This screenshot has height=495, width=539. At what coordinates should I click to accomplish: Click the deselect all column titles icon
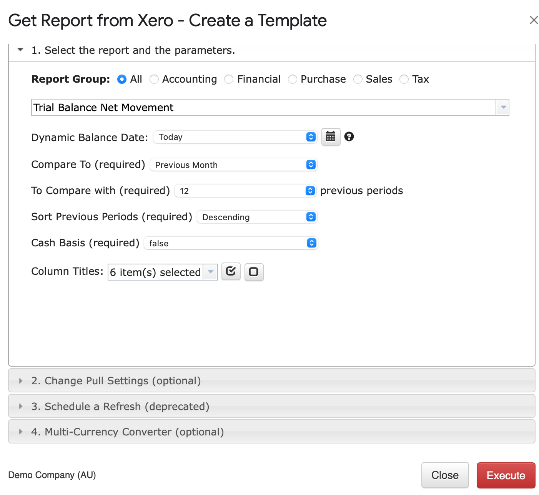click(254, 272)
